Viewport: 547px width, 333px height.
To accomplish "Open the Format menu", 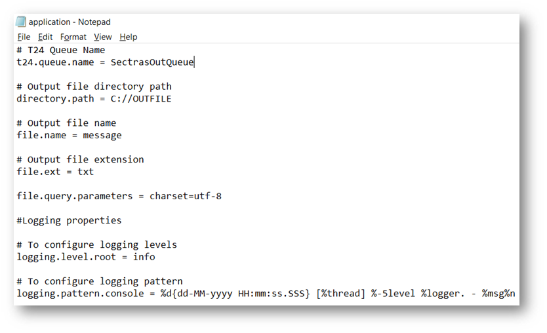I will 73,37.
